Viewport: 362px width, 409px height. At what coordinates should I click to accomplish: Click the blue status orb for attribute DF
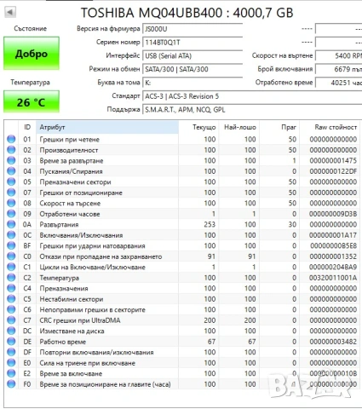click(x=11, y=352)
